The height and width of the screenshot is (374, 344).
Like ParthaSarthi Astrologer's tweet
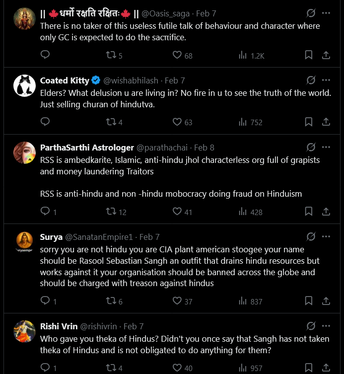pos(177,212)
